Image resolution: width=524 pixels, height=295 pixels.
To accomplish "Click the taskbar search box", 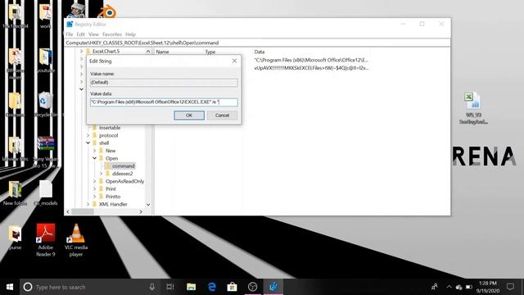I will [x=90, y=287].
